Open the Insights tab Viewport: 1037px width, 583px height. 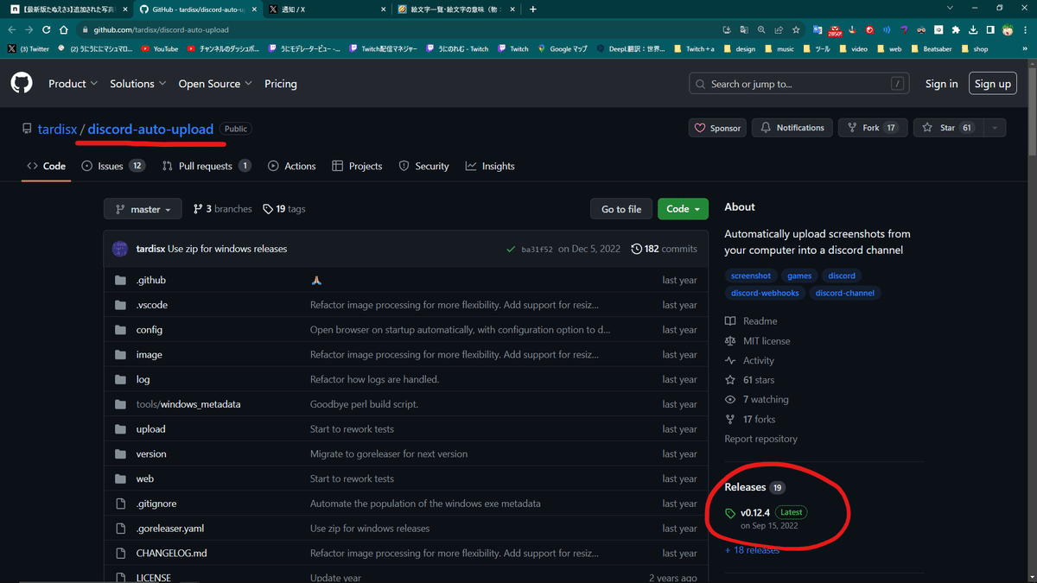coord(490,166)
